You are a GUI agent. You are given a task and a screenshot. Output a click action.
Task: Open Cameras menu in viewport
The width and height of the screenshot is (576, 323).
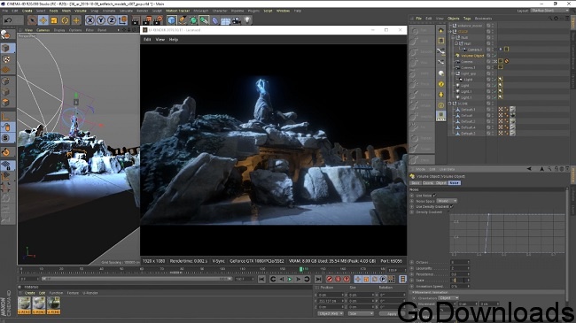tap(43, 30)
